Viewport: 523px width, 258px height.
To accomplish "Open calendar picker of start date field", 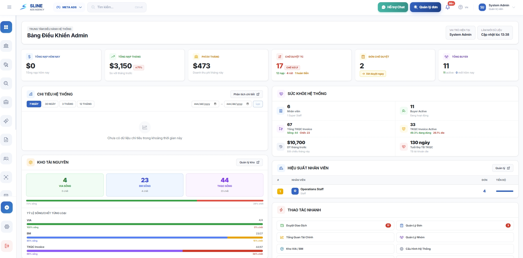I will pos(215,104).
